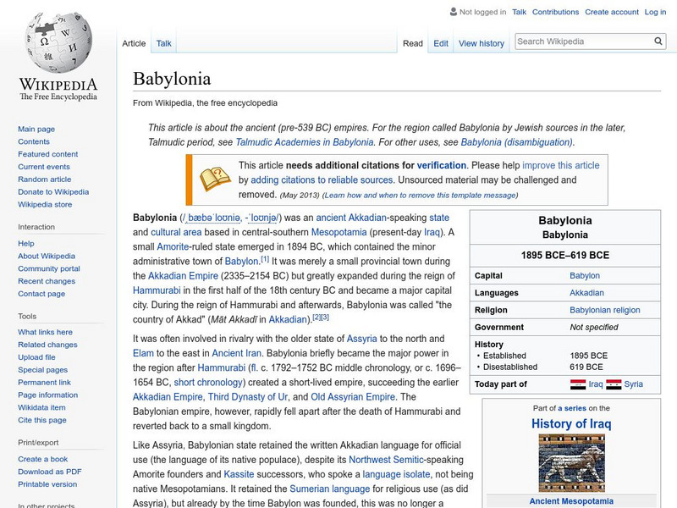Visit the Wikipedia store link

(45, 204)
